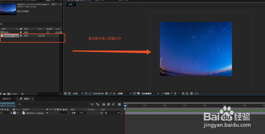Click the timeline search field

coord(52,104)
